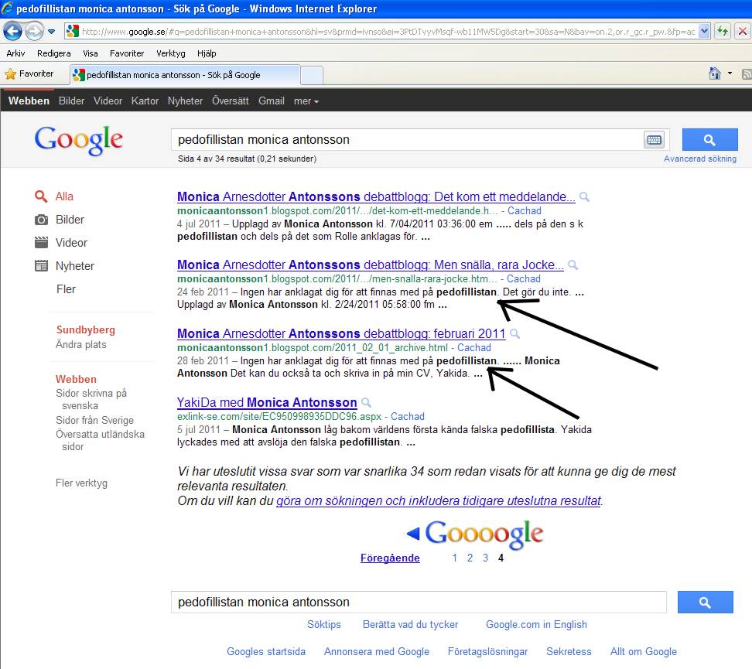Image resolution: width=752 pixels, height=669 pixels.
Task: Click the browser Forward arrow button
Action: pos(34,32)
